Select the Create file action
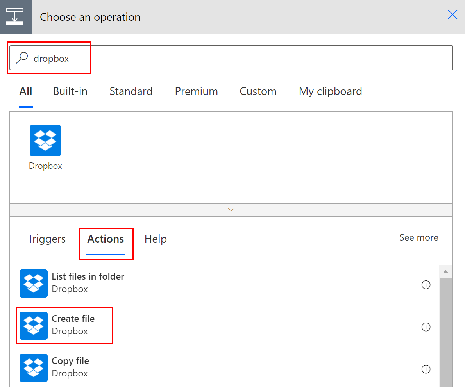465x387 pixels. pos(73,319)
